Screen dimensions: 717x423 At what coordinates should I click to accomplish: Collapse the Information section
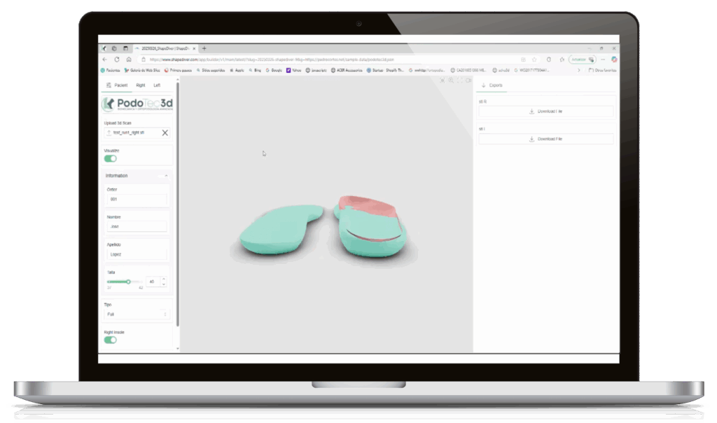tap(166, 176)
